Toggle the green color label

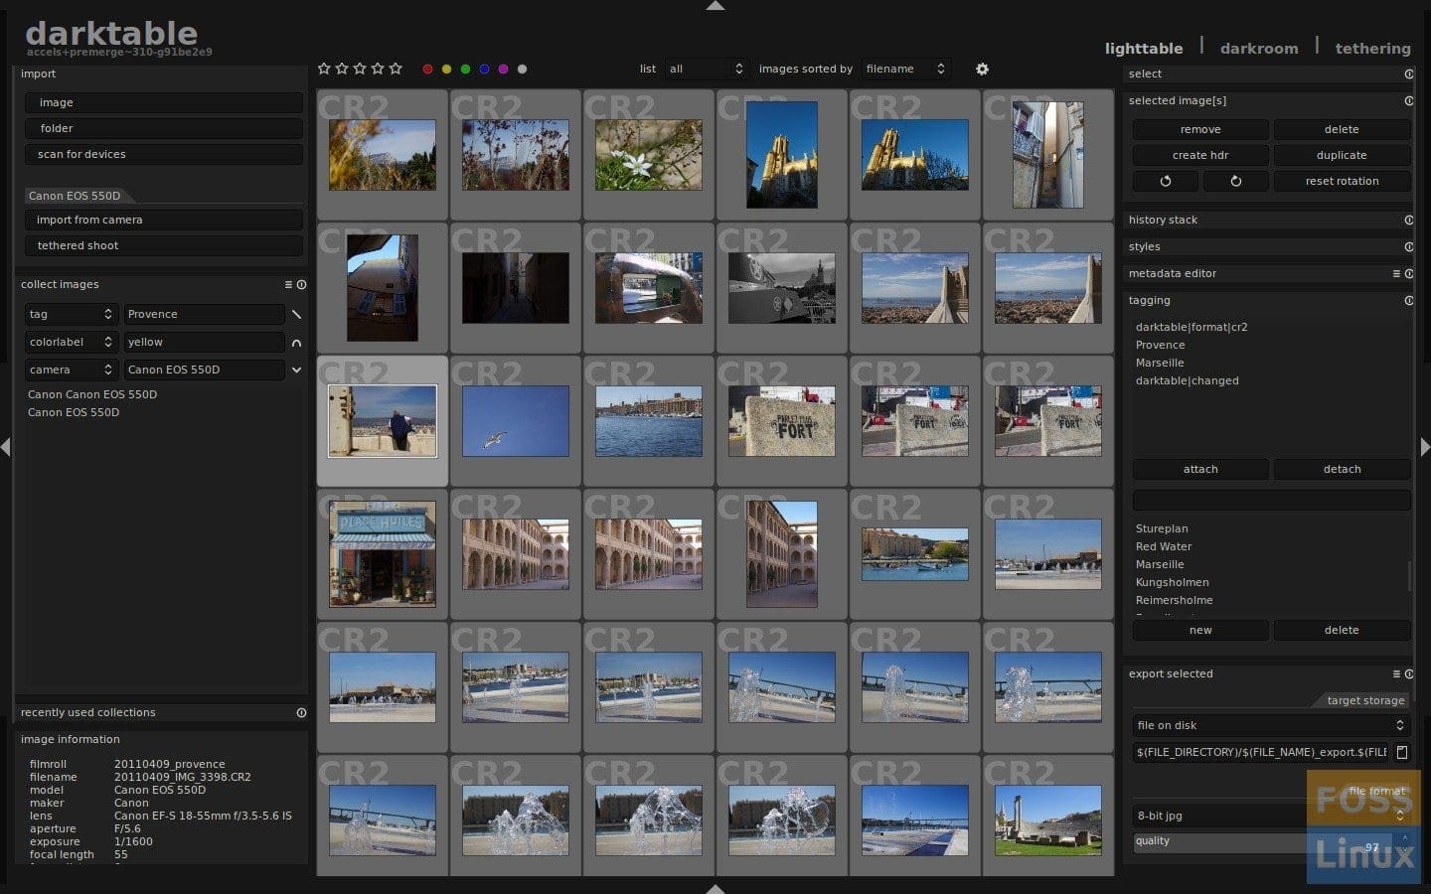click(466, 70)
